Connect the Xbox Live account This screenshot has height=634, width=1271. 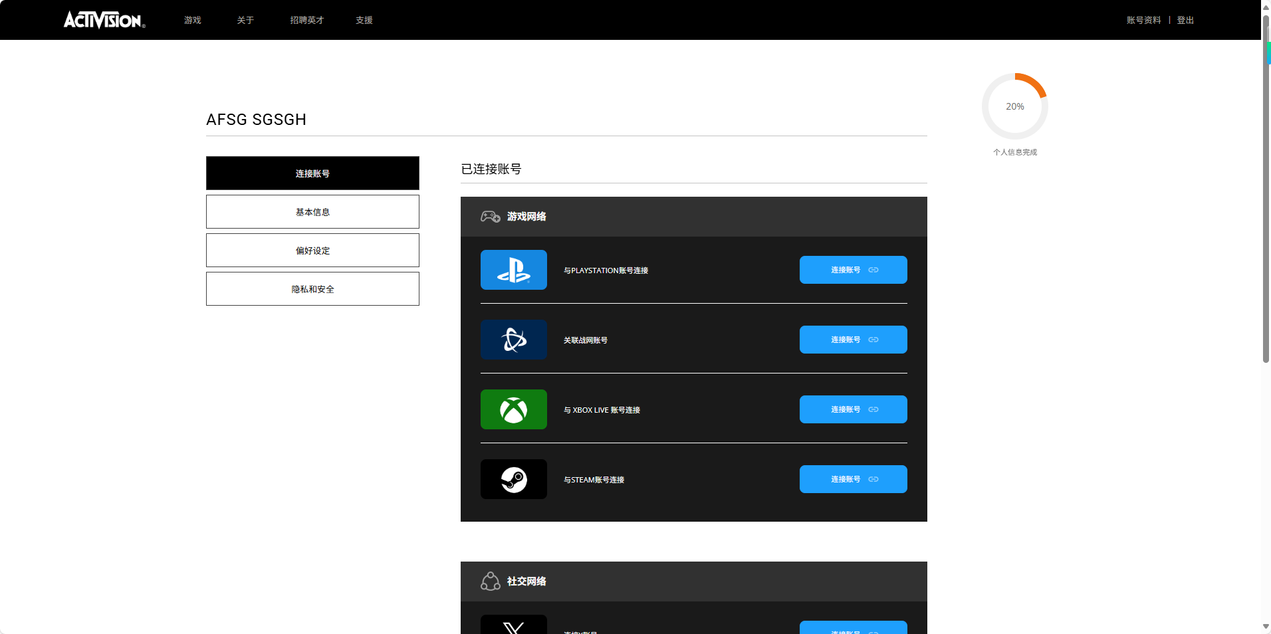tap(854, 409)
